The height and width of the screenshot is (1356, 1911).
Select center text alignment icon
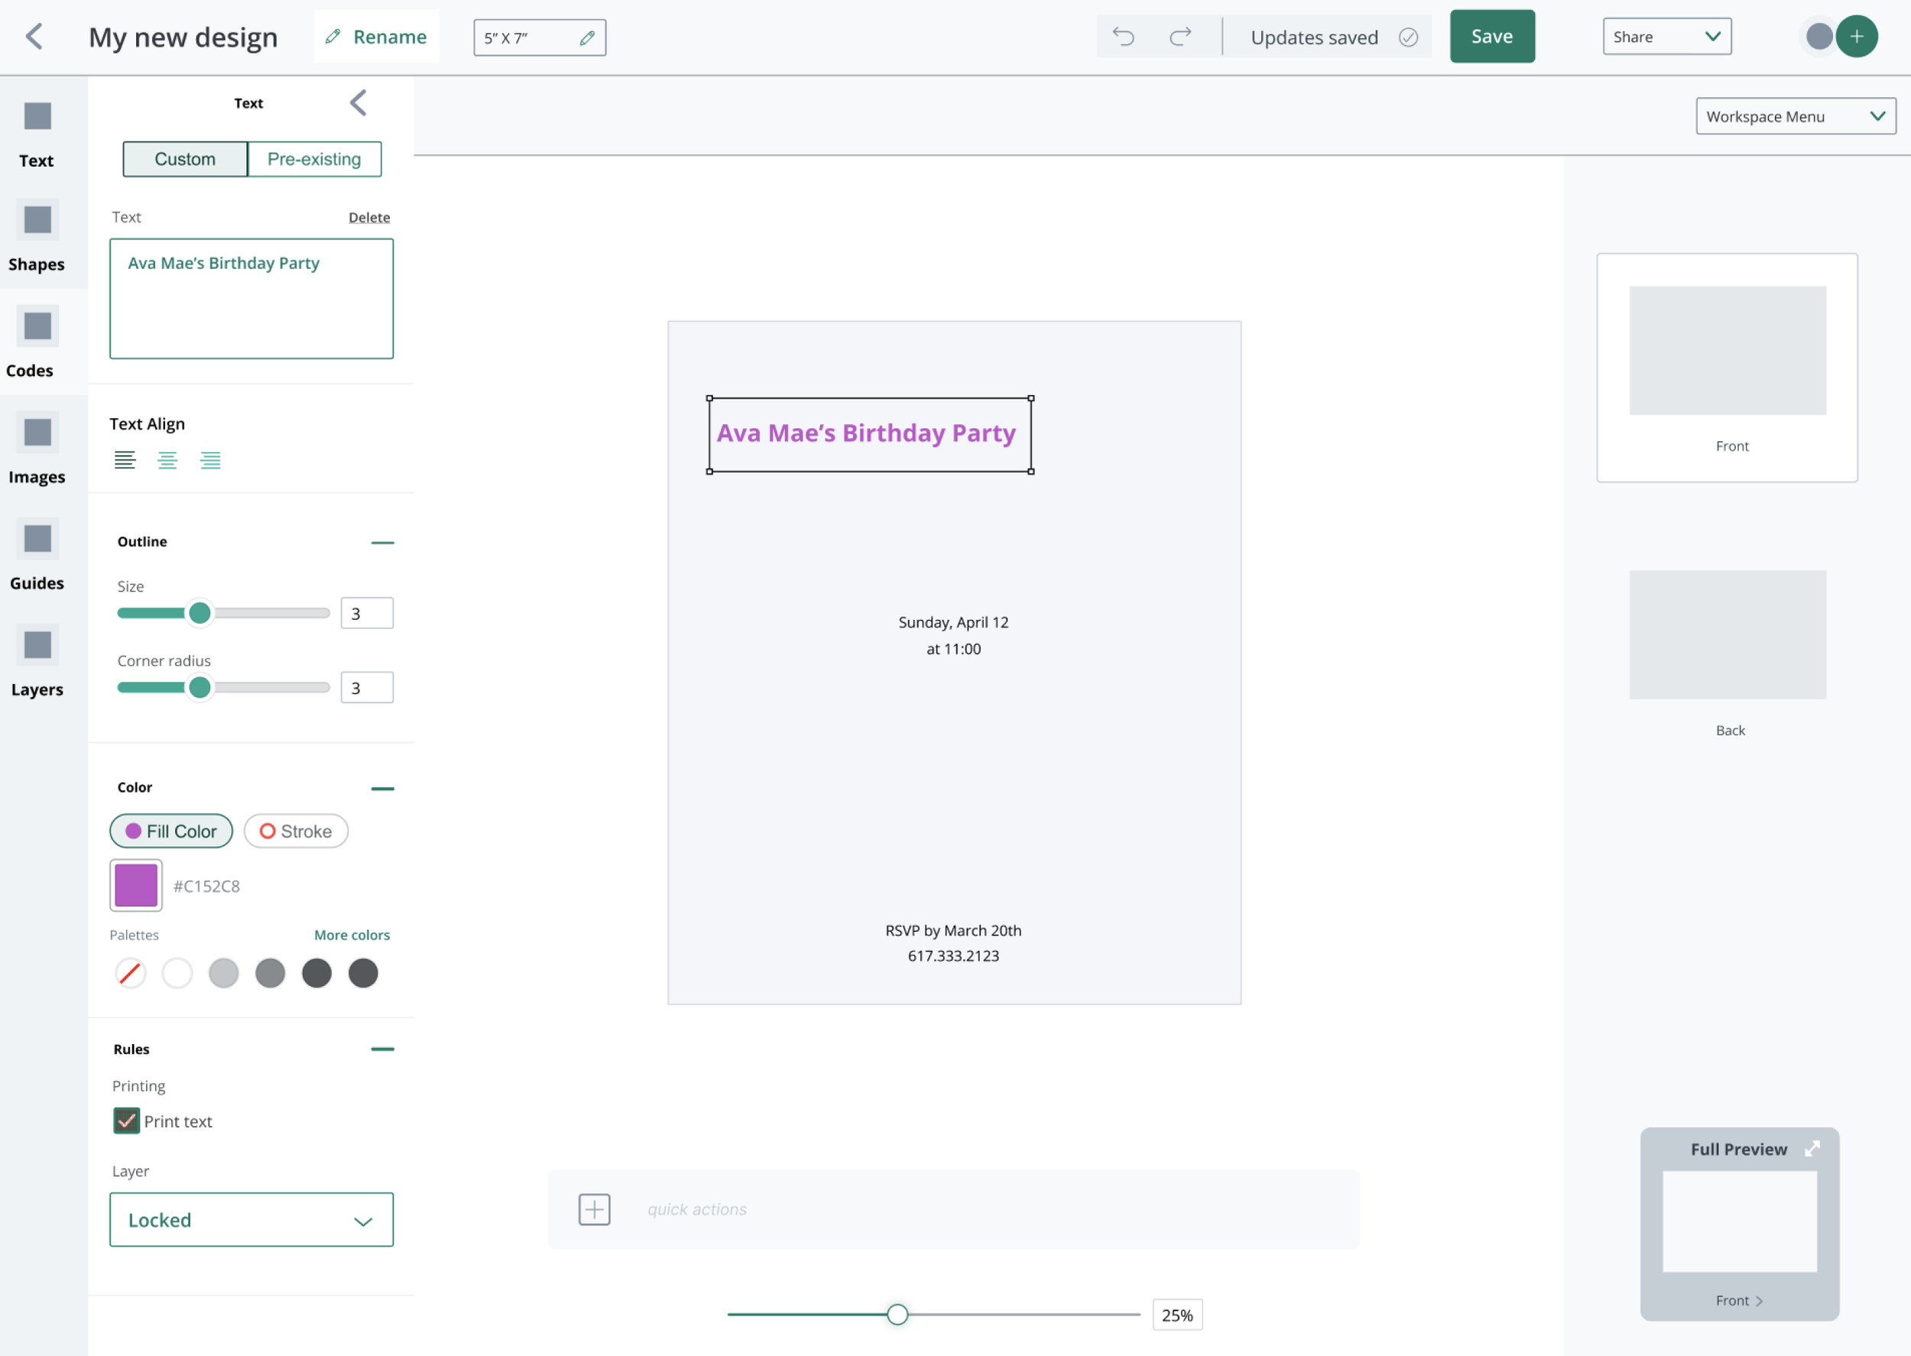click(x=167, y=460)
